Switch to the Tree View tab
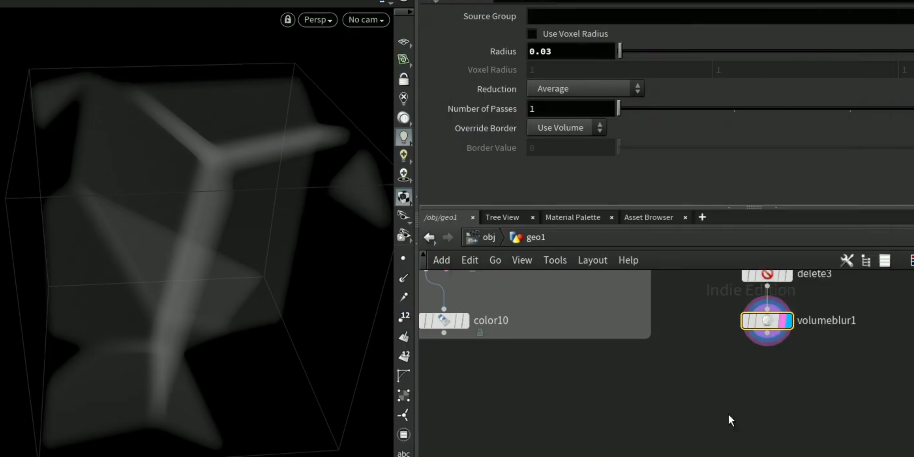Image resolution: width=914 pixels, height=457 pixels. coord(502,217)
